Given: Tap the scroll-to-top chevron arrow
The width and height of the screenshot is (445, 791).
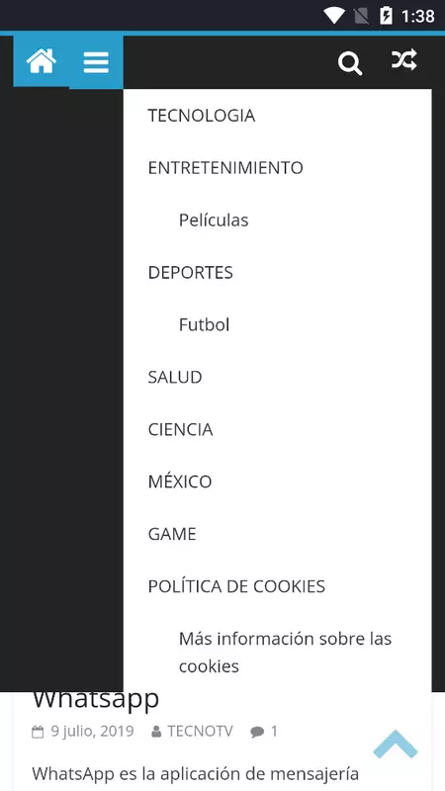Looking at the screenshot, I should click(x=396, y=745).
